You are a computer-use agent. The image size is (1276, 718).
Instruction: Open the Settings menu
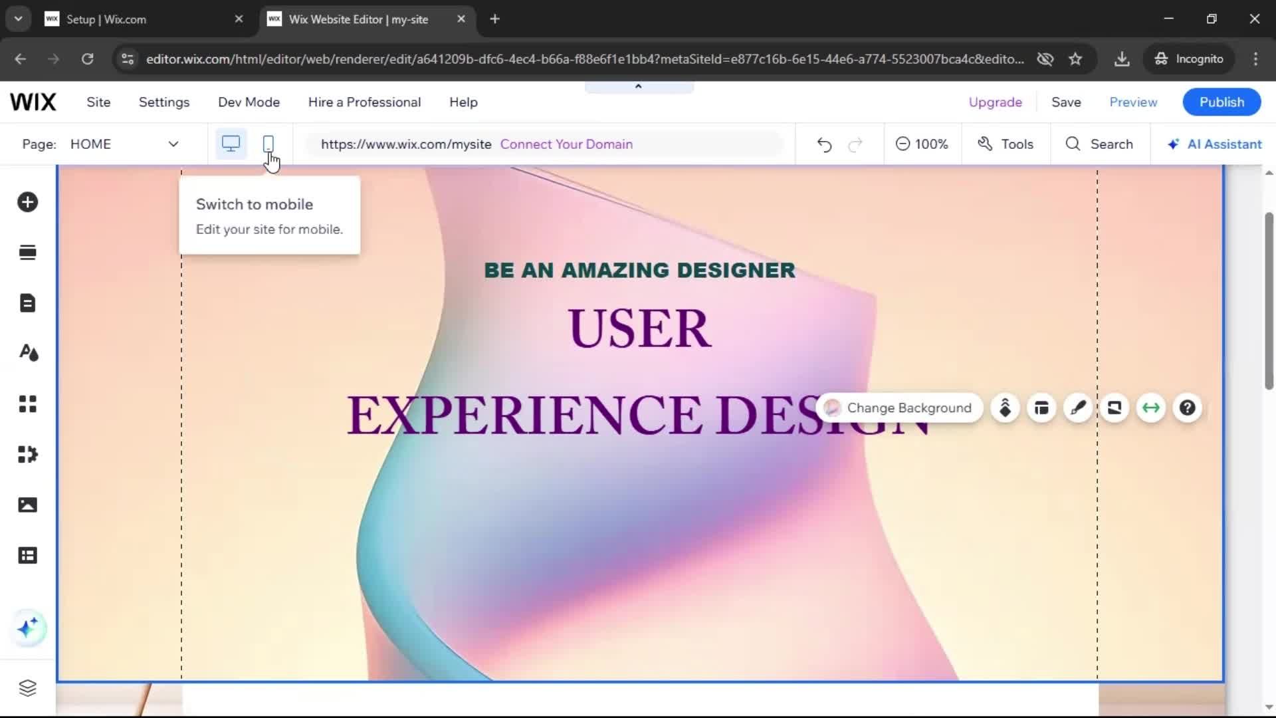point(164,102)
